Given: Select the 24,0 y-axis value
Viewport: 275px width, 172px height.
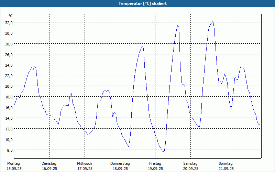Looking at the screenshot, I should (x=9, y=65).
